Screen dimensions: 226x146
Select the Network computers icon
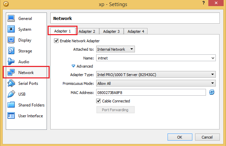pos(11,72)
